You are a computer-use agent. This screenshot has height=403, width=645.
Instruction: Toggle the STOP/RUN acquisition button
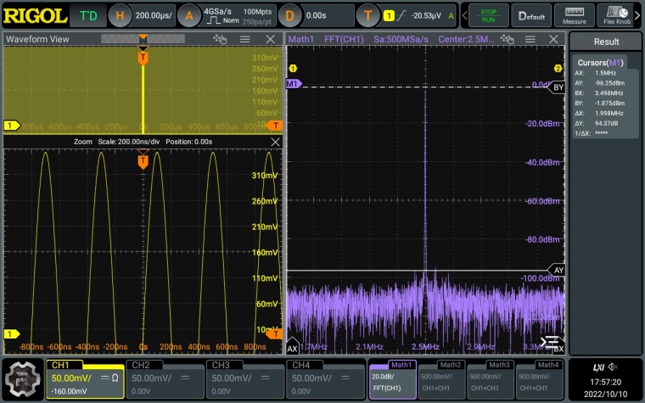[x=488, y=15]
